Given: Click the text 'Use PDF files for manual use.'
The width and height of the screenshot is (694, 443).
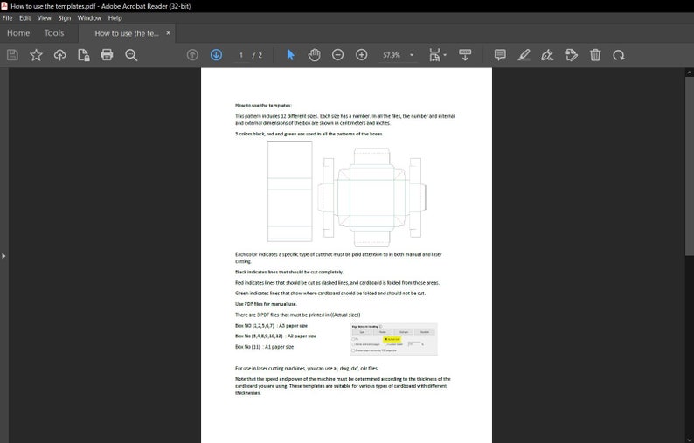Looking at the screenshot, I should (266, 304).
